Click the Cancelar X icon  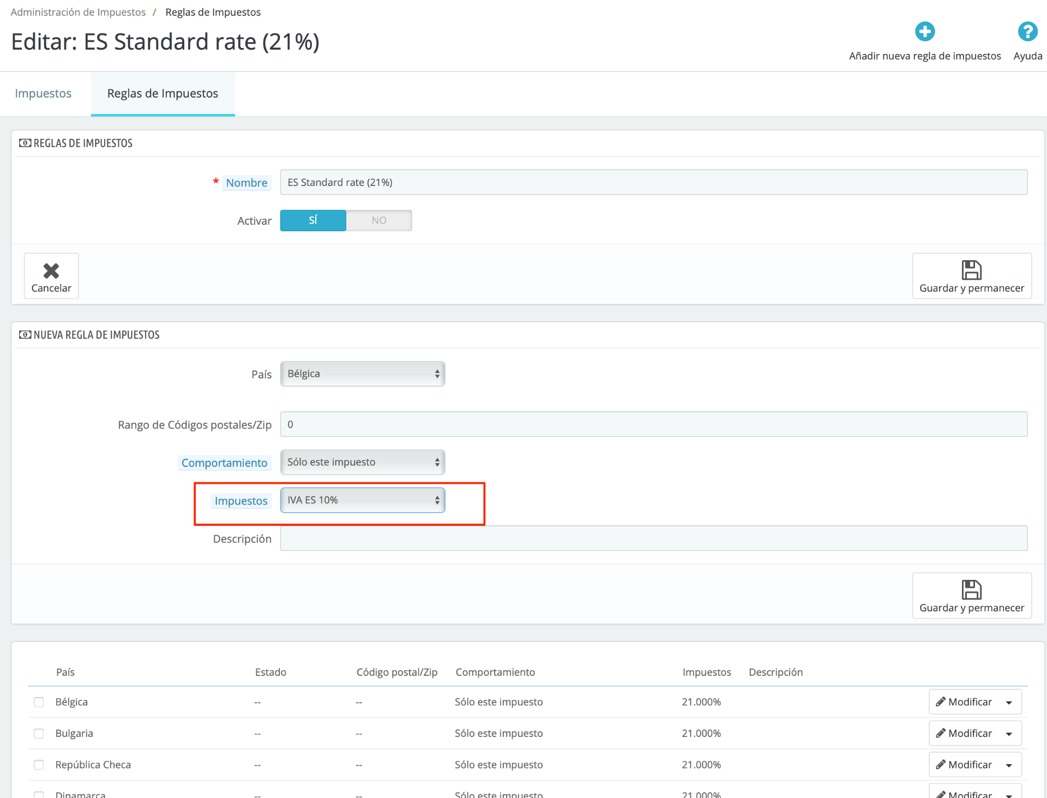point(51,271)
